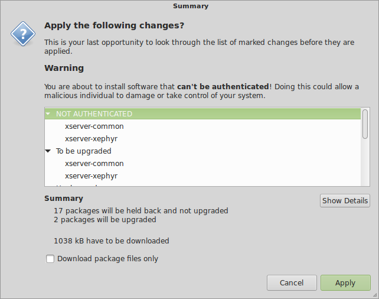Image resolution: width=379 pixels, height=299 pixels.
Task: Enable the Download package files only checkbox
Action: 50,259
